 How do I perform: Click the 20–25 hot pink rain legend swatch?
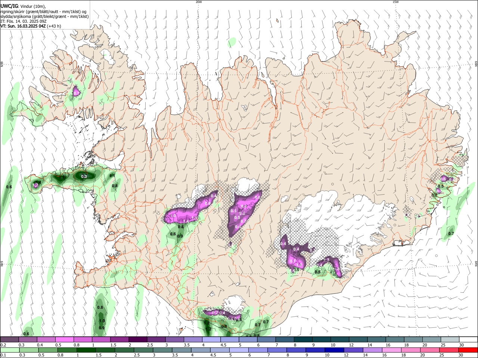coord(430,350)
